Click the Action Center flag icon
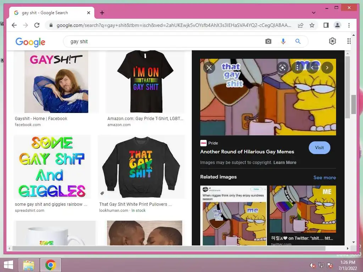363x272 pixels. coord(330,265)
